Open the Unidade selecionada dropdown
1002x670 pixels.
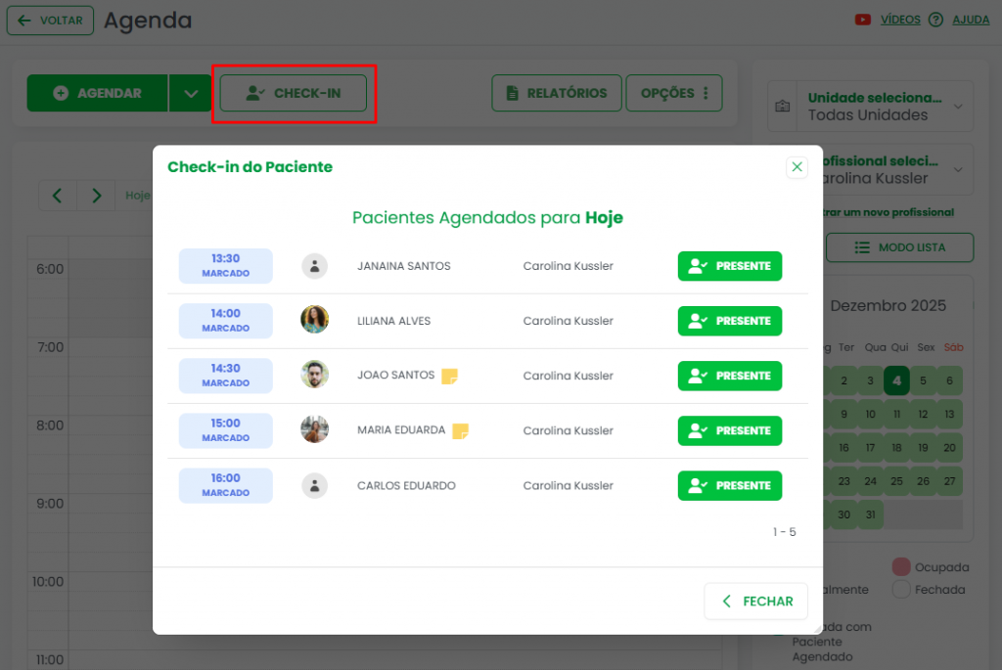(870, 106)
